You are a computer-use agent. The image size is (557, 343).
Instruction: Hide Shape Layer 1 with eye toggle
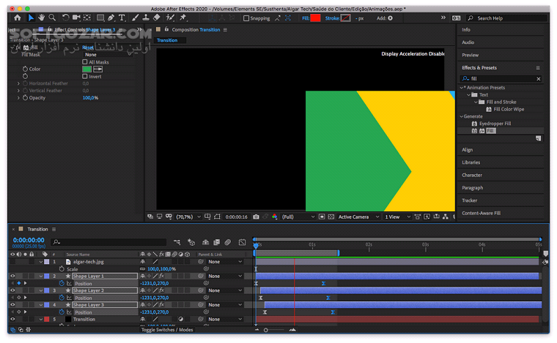coord(12,276)
